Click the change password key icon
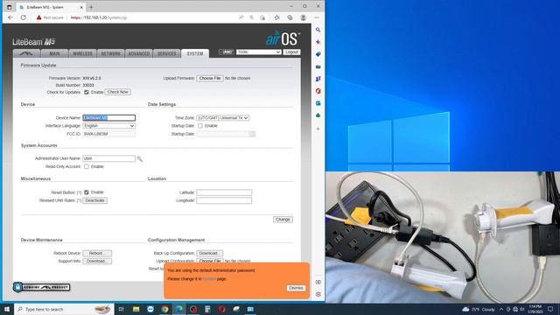Image resolution: width=560 pixels, height=315 pixels. click(140, 158)
